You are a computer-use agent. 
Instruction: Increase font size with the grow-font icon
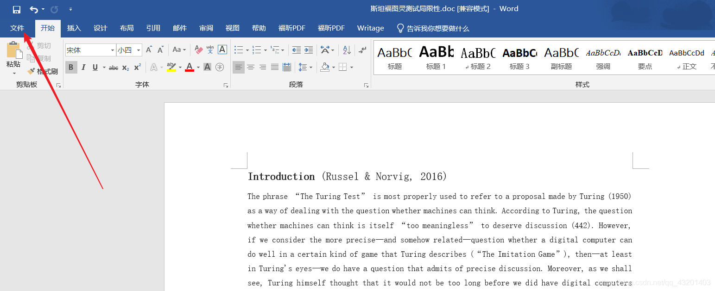(149, 50)
